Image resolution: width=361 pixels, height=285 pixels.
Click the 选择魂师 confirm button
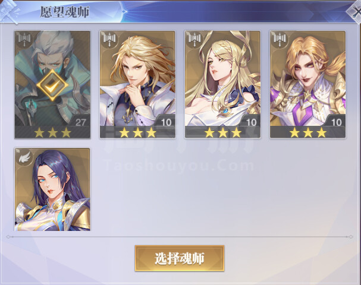coord(180,258)
